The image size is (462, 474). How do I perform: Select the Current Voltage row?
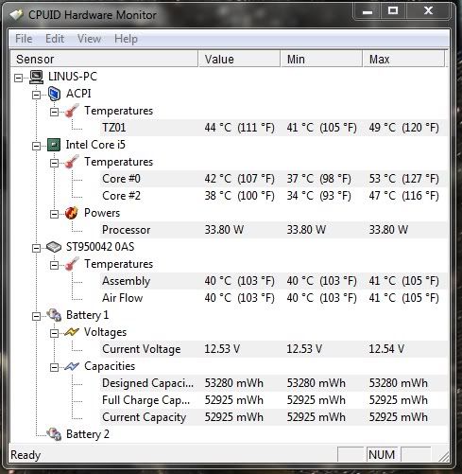(274, 349)
